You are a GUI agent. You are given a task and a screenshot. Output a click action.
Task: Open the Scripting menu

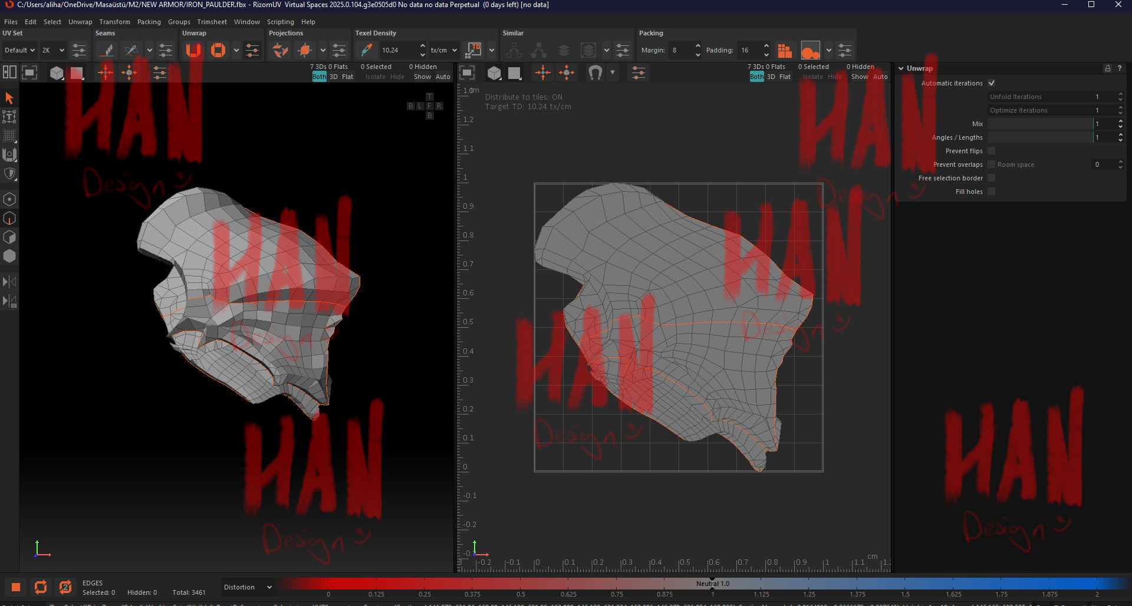[280, 22]
